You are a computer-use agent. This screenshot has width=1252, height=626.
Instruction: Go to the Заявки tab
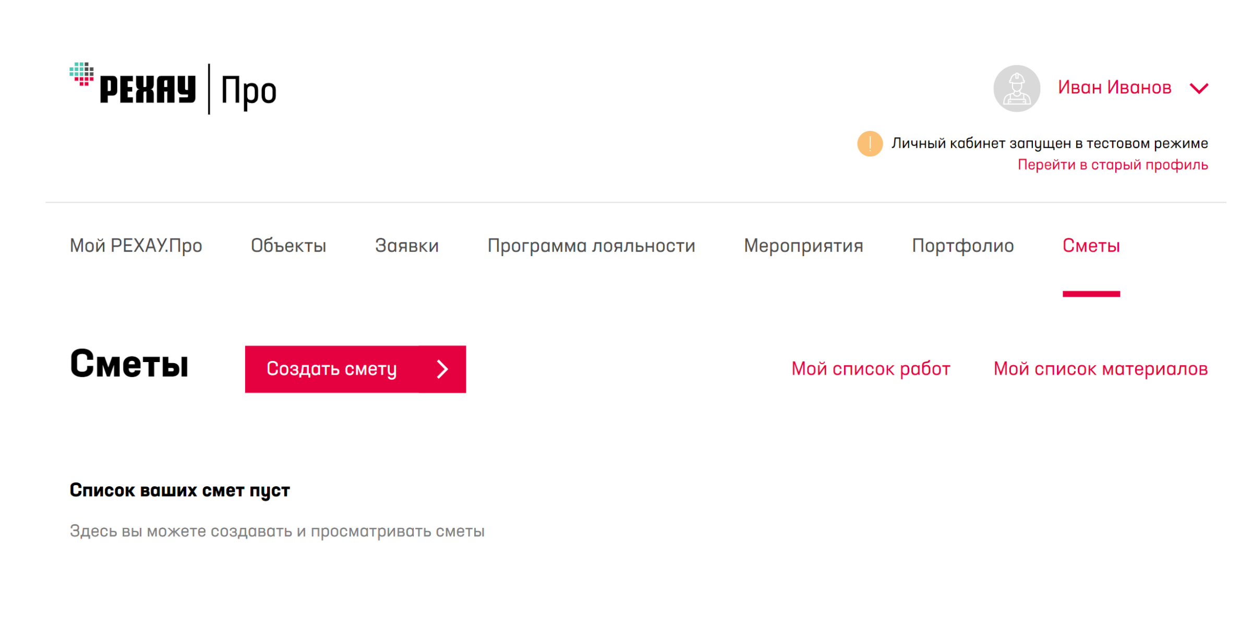point(407,246)
